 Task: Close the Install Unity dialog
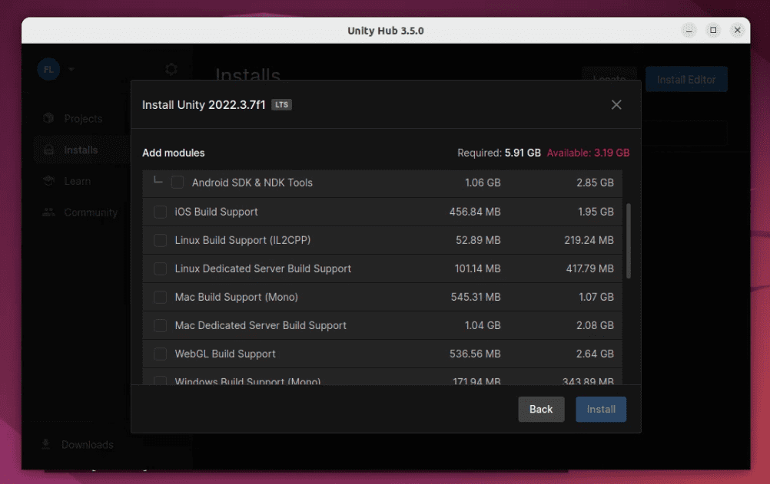point(616,104)
